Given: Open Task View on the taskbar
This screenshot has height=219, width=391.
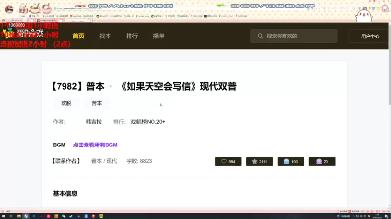Looking at the screenshot, I should 11,216.
